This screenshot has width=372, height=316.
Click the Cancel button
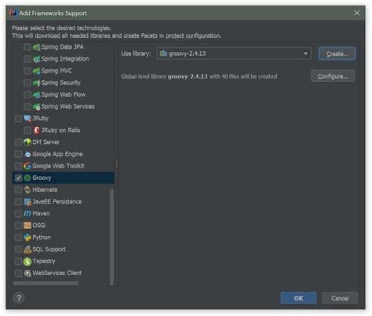[x=340, y=298]
